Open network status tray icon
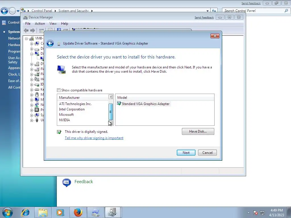This screenshot has width=291, height=218. pos(262,213)
